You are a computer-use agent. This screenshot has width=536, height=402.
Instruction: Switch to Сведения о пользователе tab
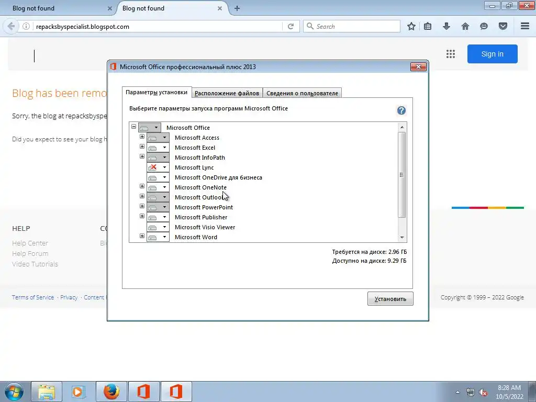(302, 93)
